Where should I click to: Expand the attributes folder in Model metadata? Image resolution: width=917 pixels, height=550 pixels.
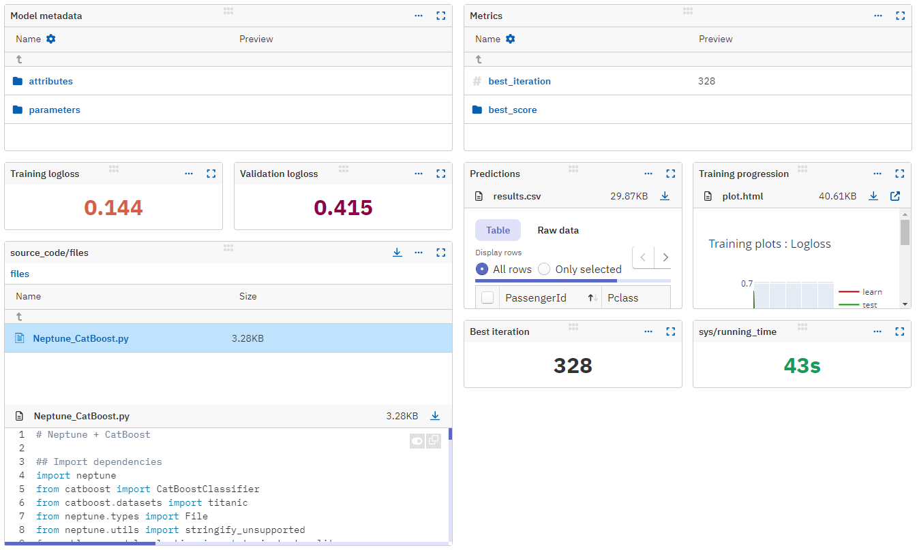tap(50, 81)
